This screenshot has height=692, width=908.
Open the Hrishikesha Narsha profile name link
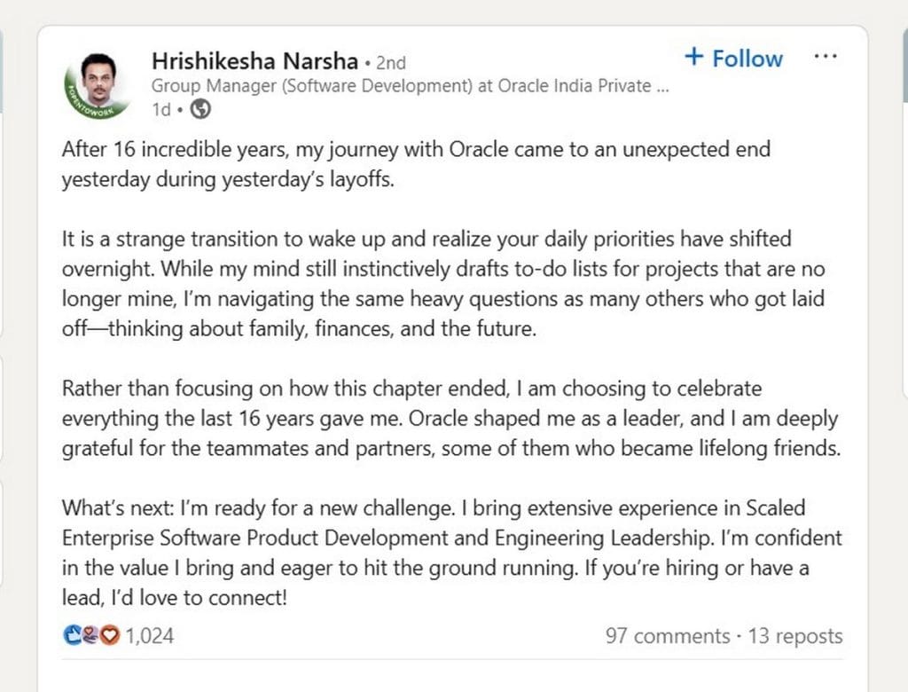click(254, 62)
